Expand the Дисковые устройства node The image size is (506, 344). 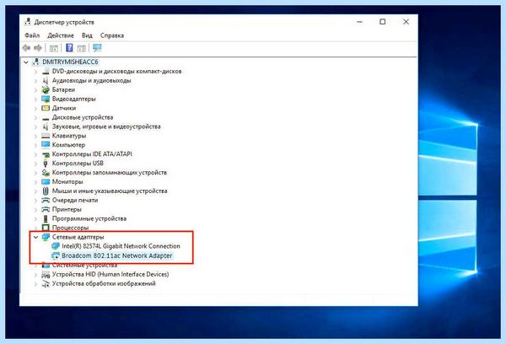coord(35,117)
